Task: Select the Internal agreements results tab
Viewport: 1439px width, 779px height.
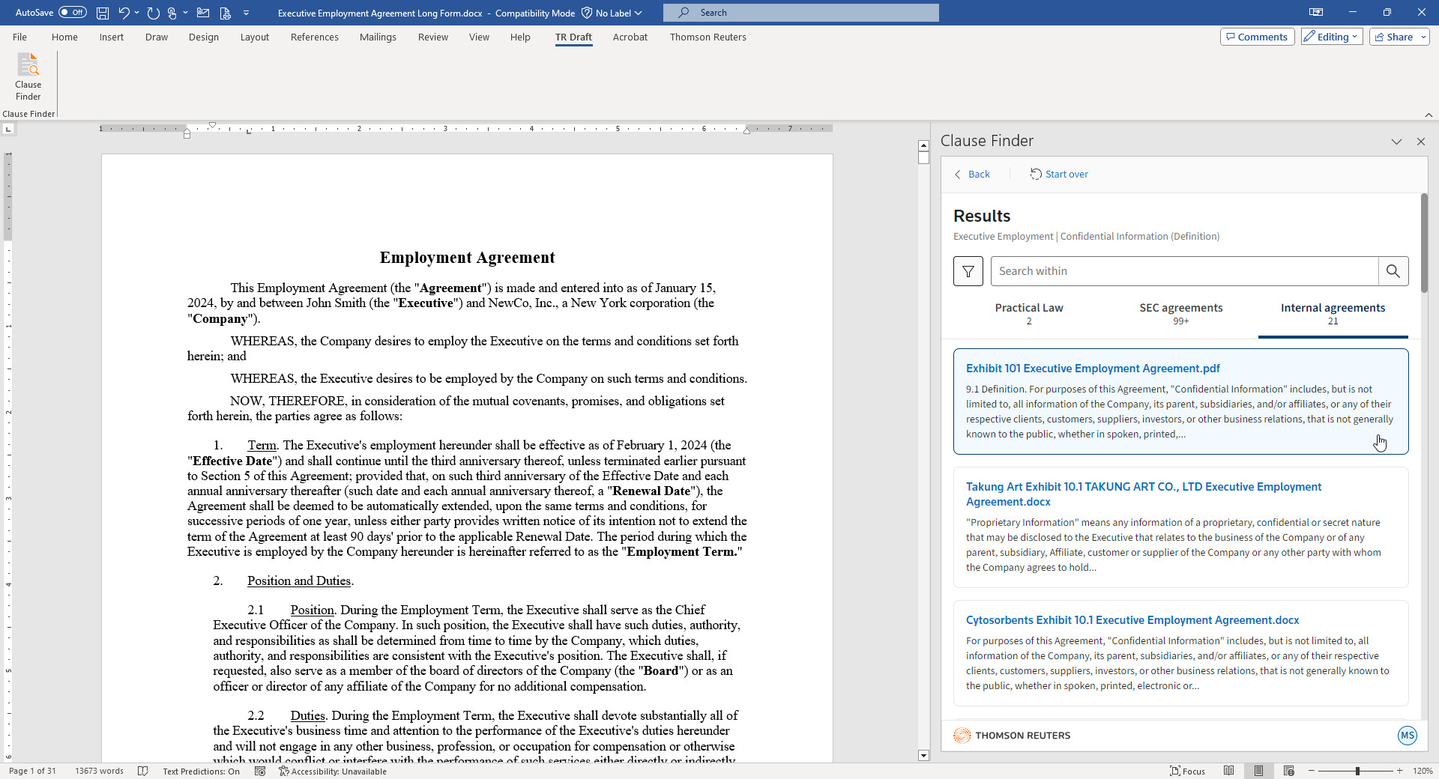Action: [1333, 314]
